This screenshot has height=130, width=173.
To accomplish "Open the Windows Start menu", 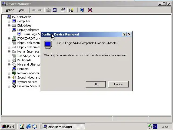I will tap(8, 126).
